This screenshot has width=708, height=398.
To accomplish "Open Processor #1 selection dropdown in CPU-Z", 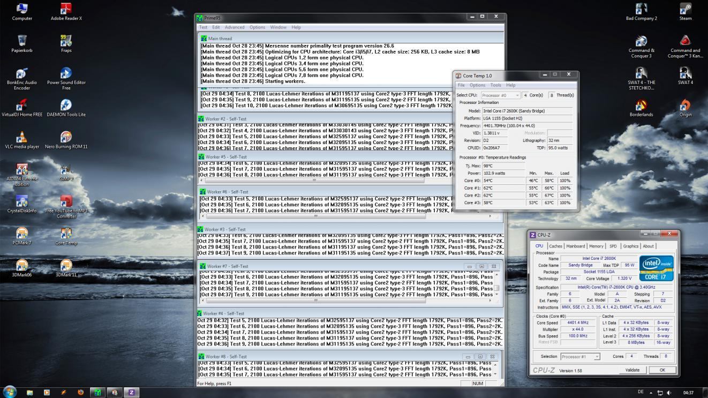I will pos(580,357).
